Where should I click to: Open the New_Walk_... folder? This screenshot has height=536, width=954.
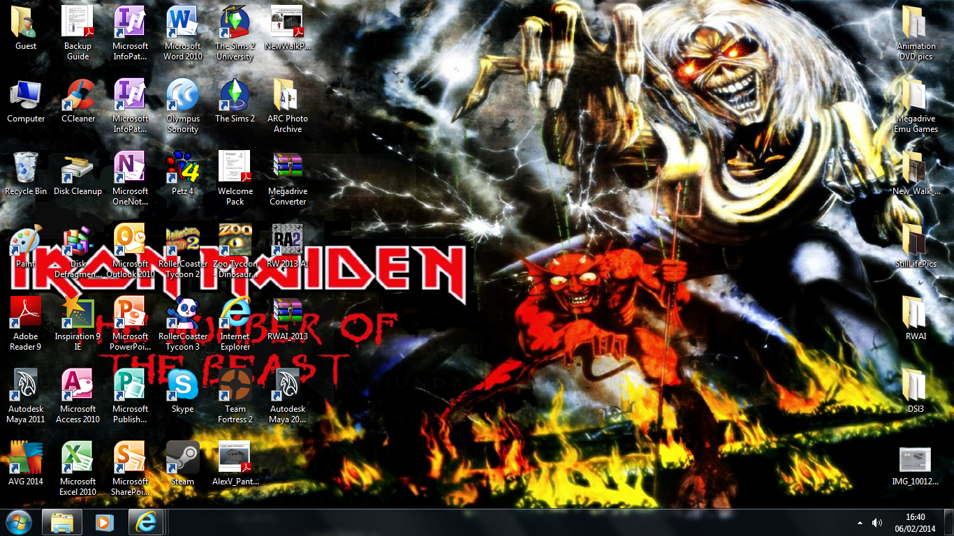click(916, 174)
